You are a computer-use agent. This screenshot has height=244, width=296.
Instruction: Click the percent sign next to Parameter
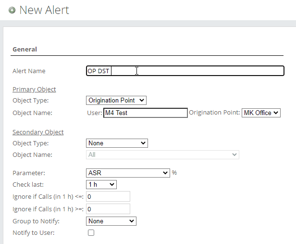(x=174, y=173)
